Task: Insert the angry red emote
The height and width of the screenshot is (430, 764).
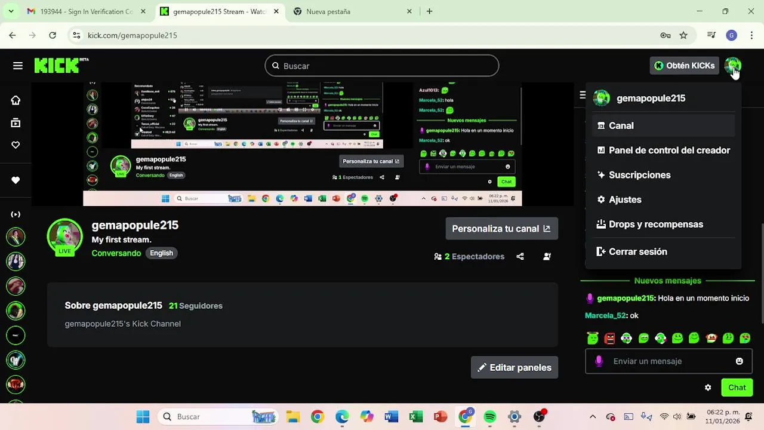Action: click(609, 339)
